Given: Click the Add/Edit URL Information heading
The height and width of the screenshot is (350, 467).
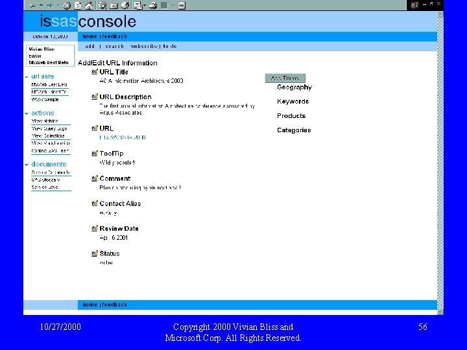Looking at the screenshot, I should point(117,63).
